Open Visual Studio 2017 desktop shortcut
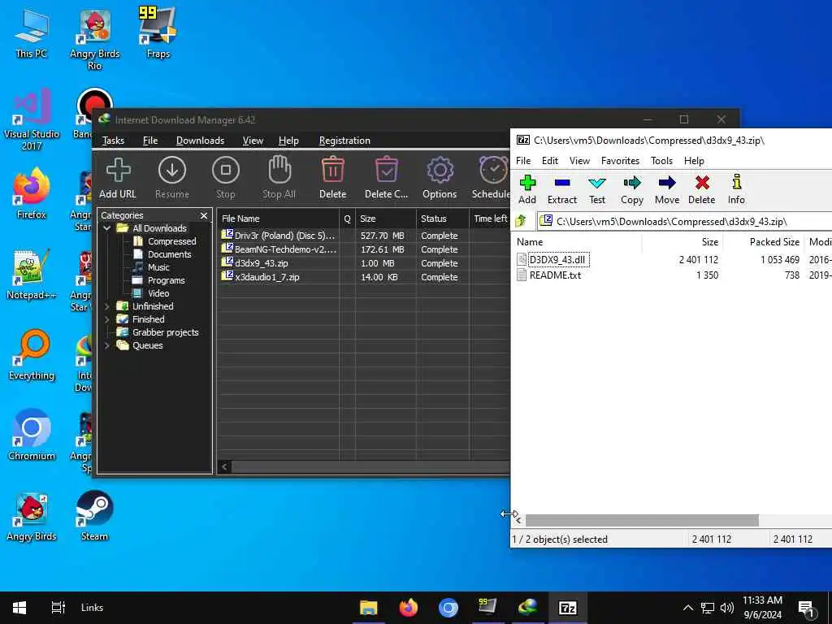The height and width of the screenshot is (624, 832). pyautogui.click(x=32, y=119)
